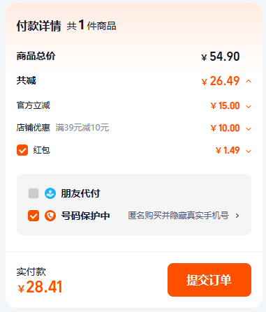Expand the 店铺优惠 chevron
The height and width of the screenshot is (312, 266).
pos(249,129)
